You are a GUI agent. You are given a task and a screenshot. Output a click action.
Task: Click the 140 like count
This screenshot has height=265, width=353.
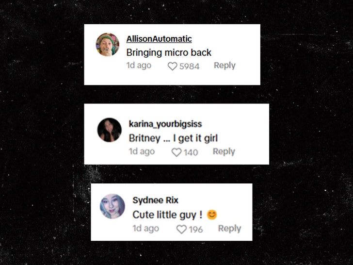click(x=191, y=152)
